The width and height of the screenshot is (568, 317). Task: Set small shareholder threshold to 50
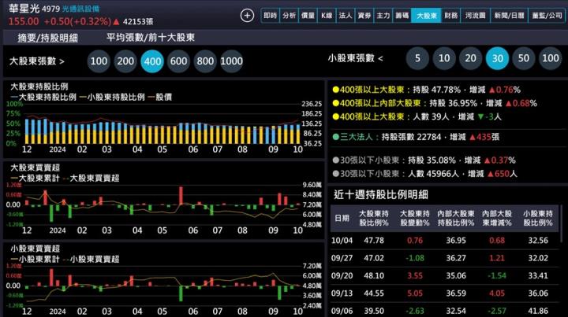click(x=523, y=58)
